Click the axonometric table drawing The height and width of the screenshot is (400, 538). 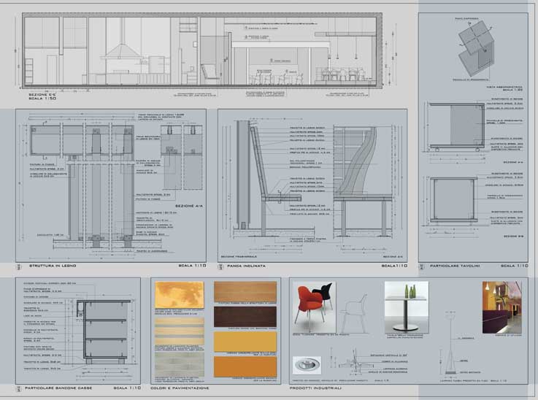476,49
